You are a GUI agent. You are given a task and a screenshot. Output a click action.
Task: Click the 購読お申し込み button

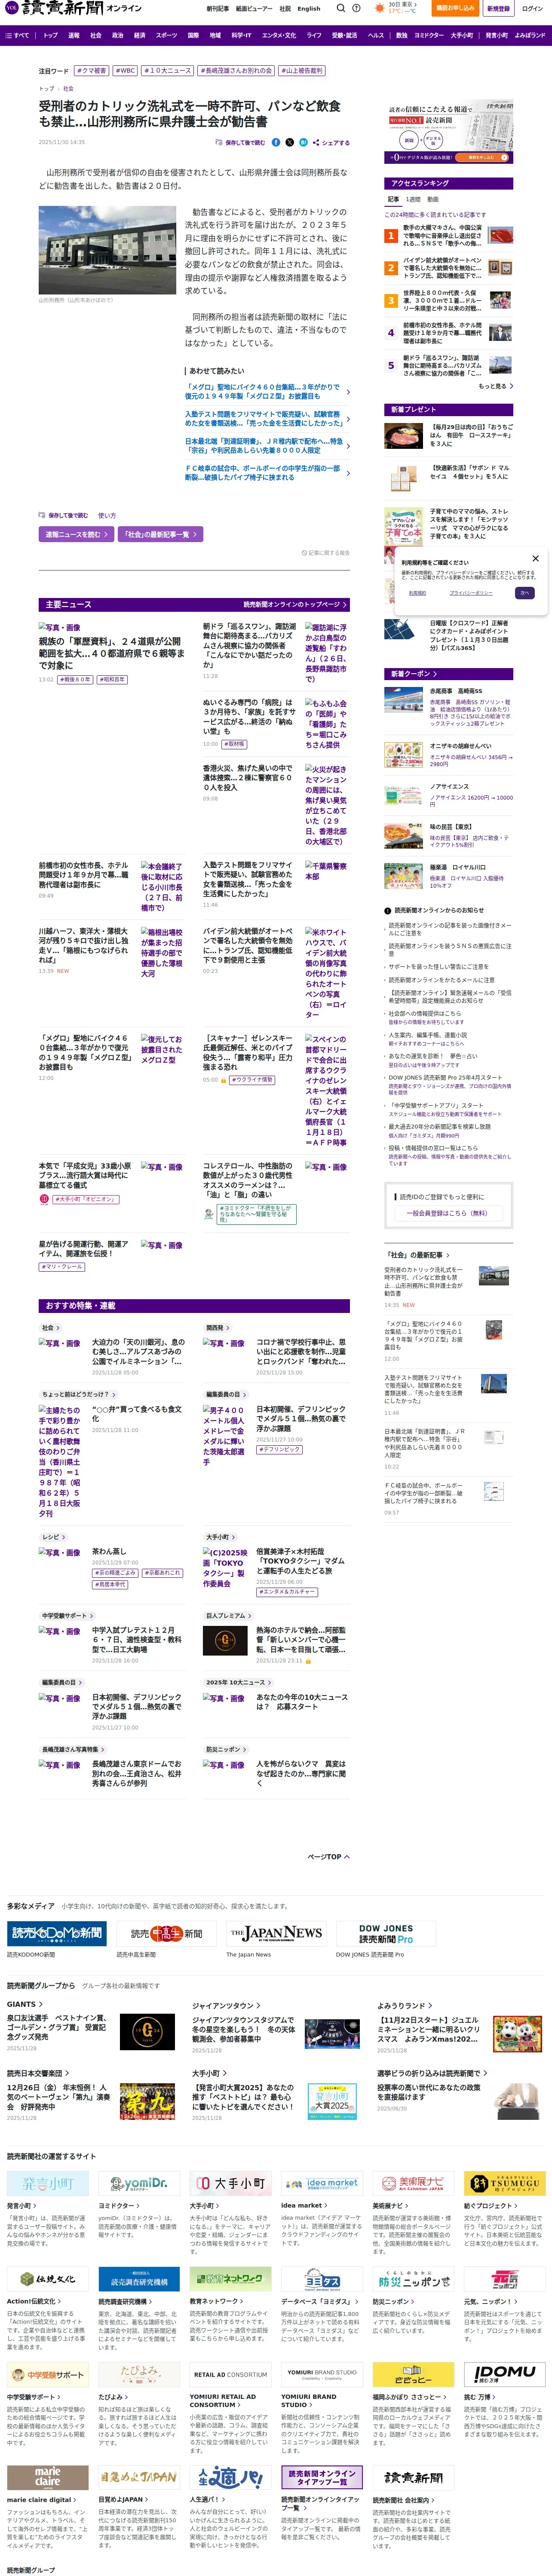pos(455,8)
